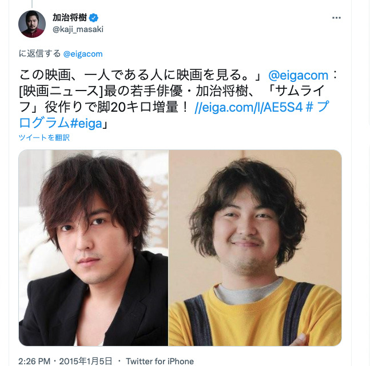Open the right photo with yellow sweater

pos(255,248)
